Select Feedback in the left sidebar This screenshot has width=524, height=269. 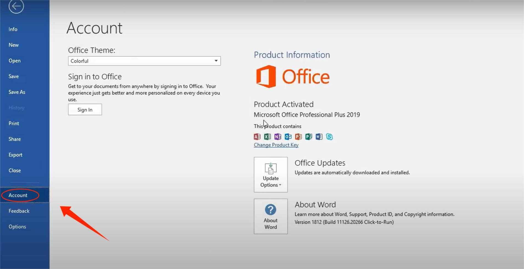coord(19,211)
